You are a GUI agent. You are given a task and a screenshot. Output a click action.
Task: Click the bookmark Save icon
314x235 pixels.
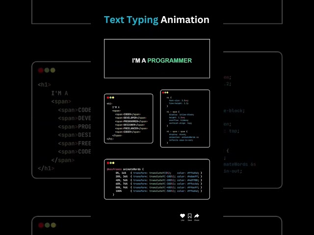click(x=190, y=216)
